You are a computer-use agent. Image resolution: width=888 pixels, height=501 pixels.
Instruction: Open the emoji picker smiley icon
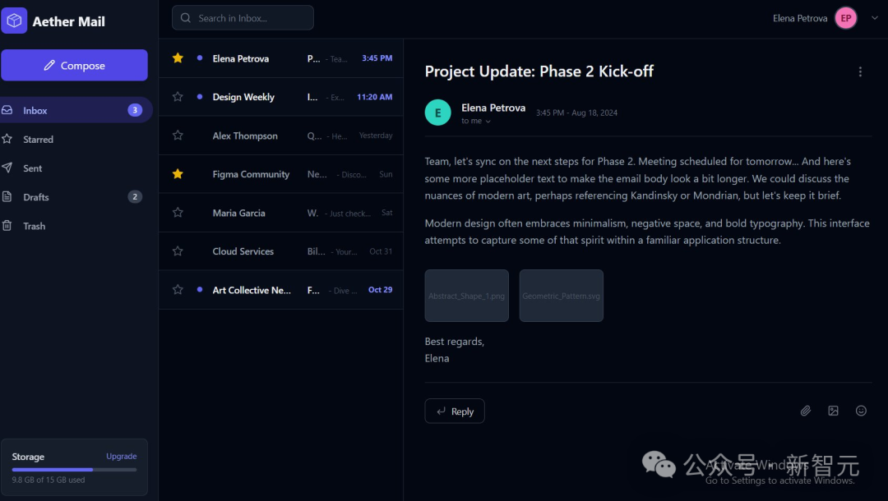click(x=861, y=411)
